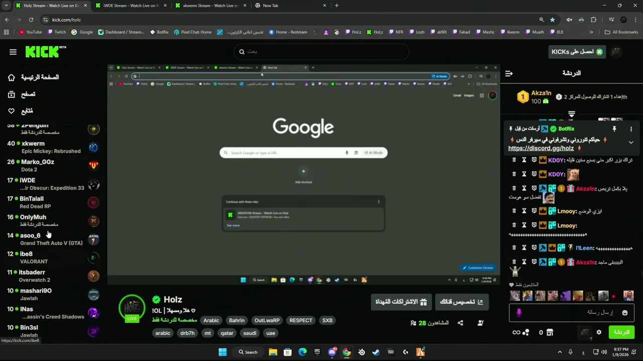Open a new browser tab with plus button
The image size is (643, 361).
point(337,6)
